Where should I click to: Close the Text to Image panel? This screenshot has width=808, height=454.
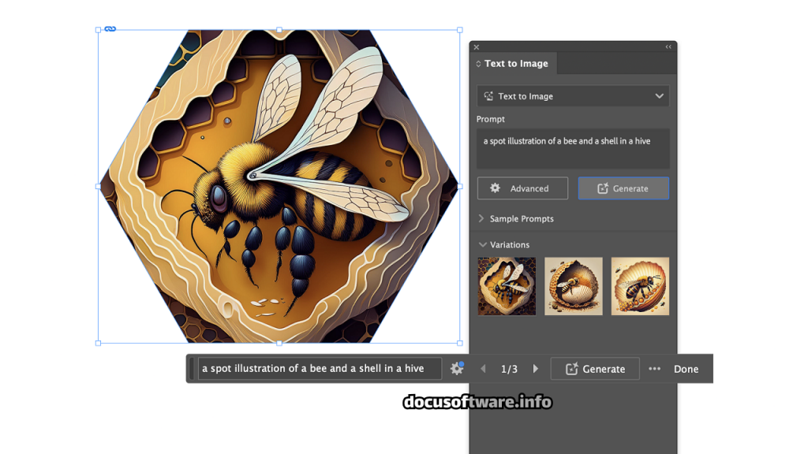[477, 47]
